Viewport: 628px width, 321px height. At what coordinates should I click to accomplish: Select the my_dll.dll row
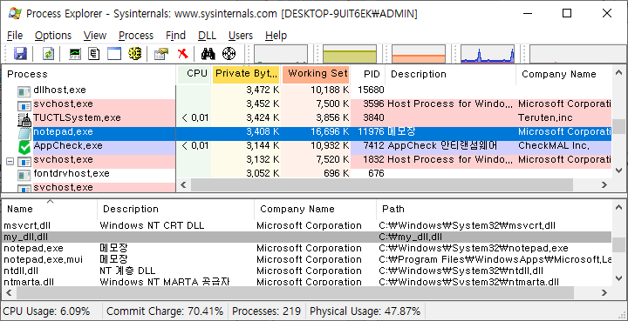(x=307, y=237)
